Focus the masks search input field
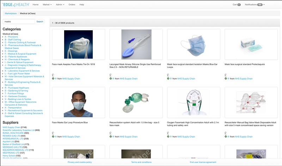 [19, 21]
